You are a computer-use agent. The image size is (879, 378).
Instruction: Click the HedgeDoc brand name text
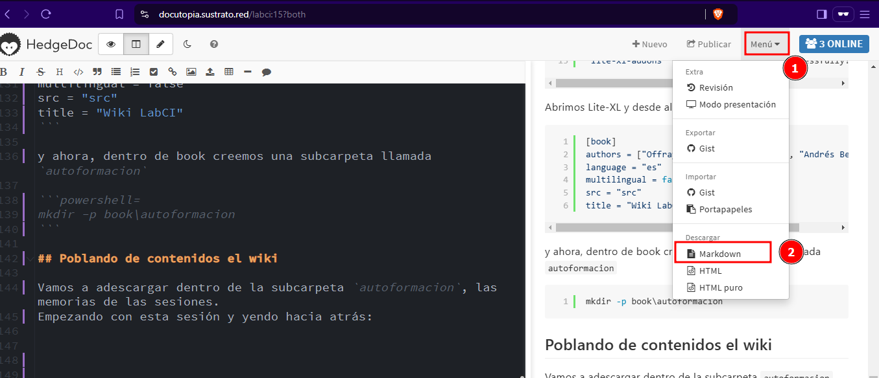59,44
